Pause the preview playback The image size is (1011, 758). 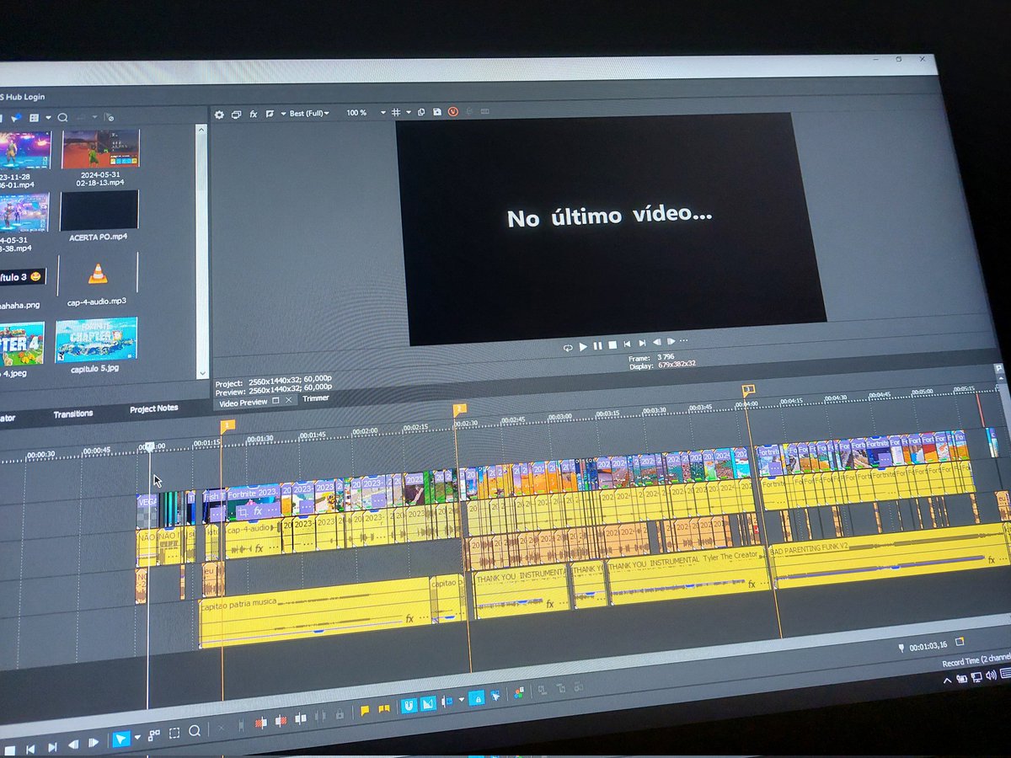(x=598, y=345)
